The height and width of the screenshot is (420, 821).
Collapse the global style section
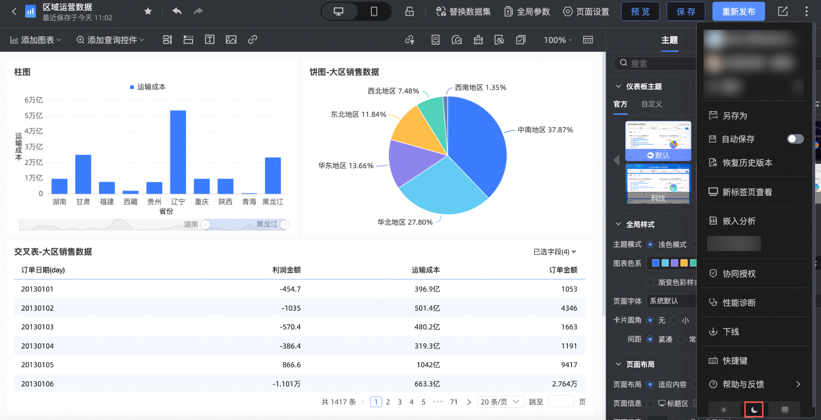[618, 224]
